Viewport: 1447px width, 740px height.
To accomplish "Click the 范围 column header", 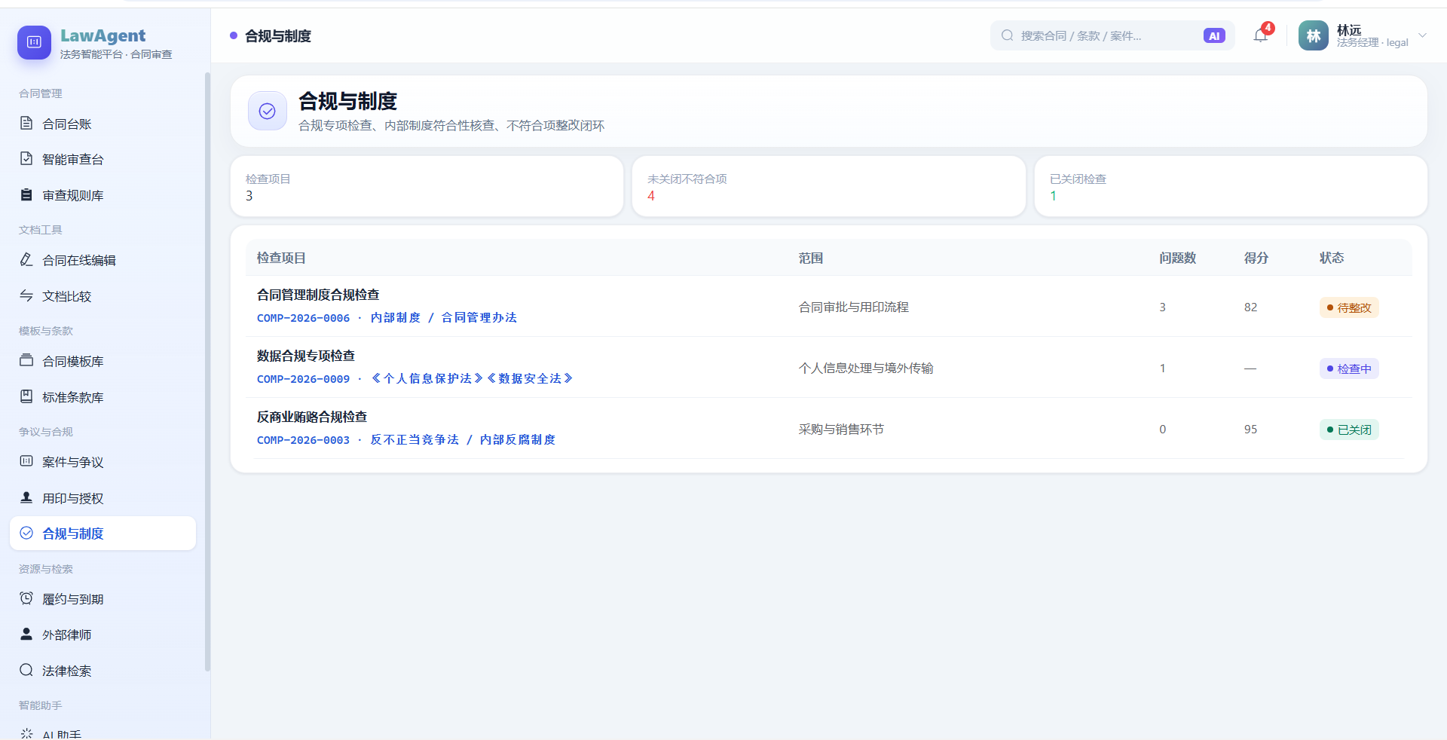I will tap(811, 258).
